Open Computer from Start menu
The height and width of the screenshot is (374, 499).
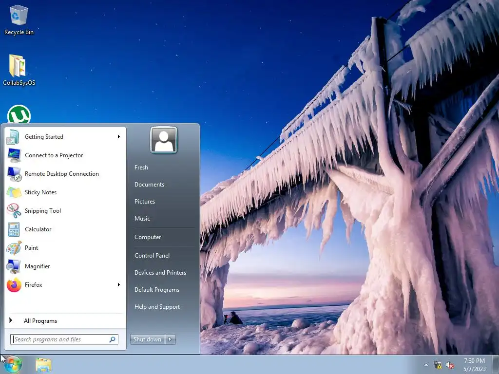148,237
